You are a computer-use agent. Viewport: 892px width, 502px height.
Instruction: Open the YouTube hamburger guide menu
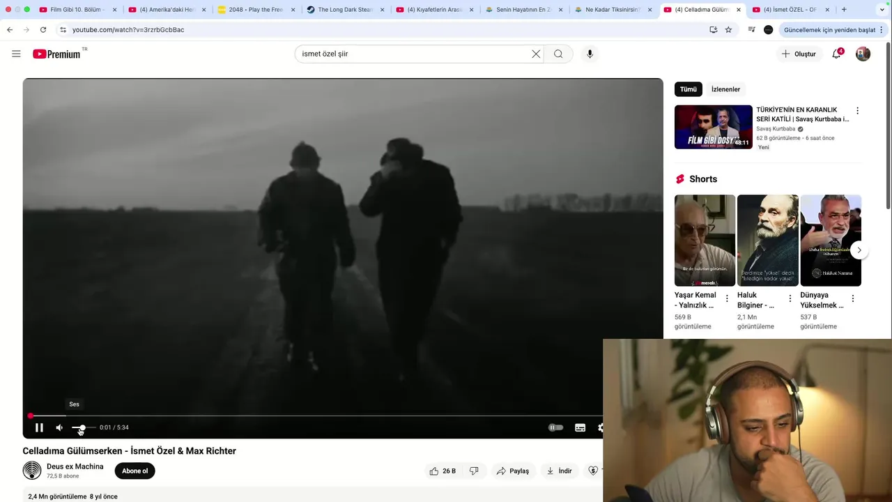tap(16, 54)
